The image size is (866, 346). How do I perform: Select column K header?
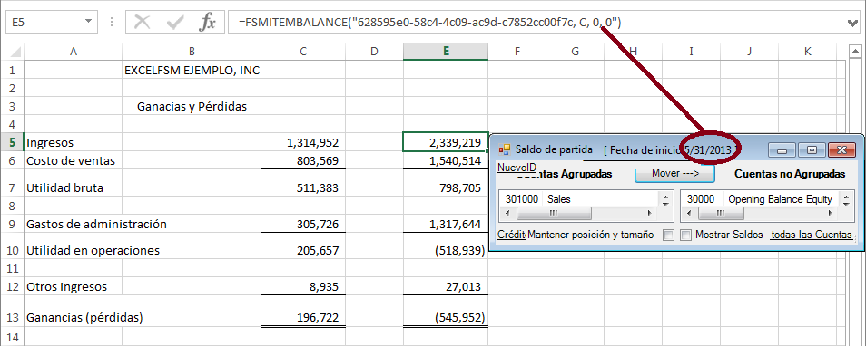click(808, 52)
